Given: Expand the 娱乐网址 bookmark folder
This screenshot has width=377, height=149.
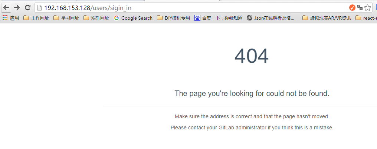Looking at the screenshot, I should (x=96, y=18).
